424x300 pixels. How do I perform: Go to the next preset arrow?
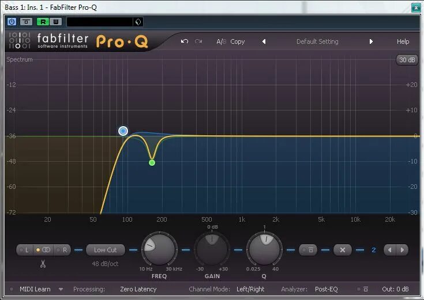(x=371, y=41)
